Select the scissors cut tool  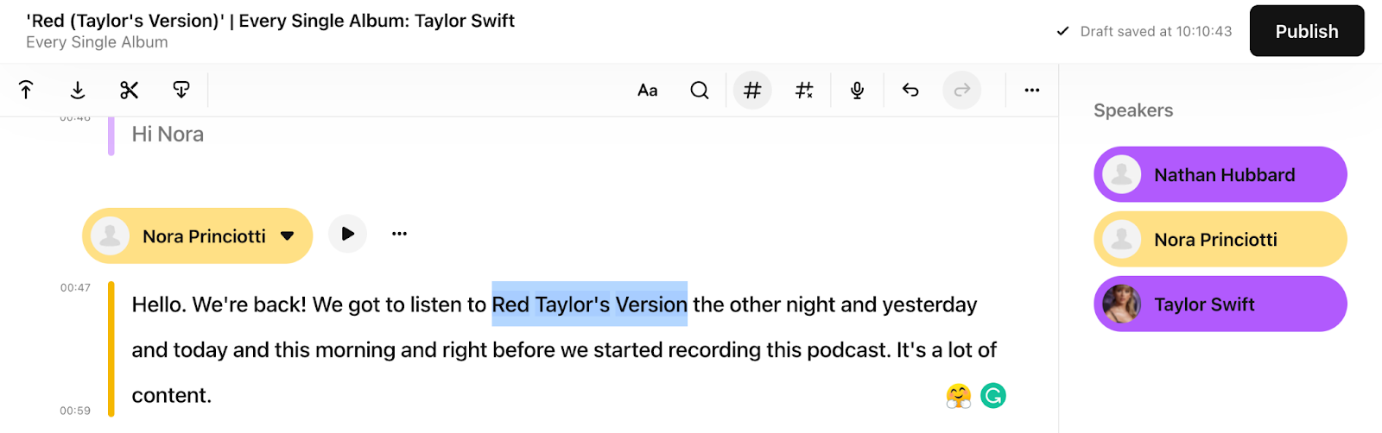pos(130,90)
